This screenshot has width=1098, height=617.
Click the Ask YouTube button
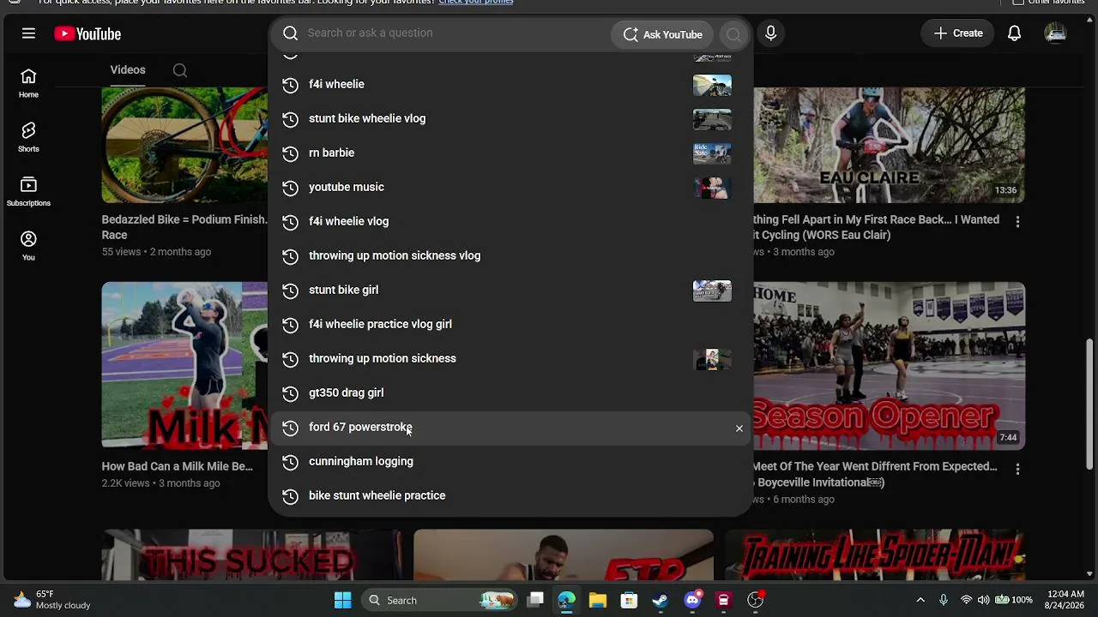662,34
